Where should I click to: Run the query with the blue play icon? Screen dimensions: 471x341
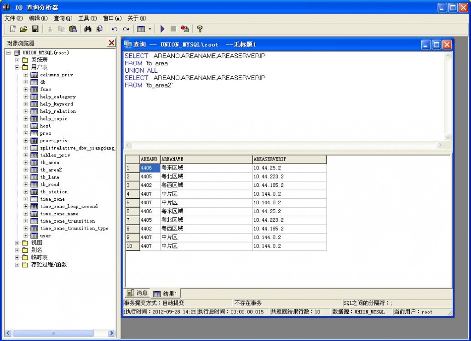point(162,29)
